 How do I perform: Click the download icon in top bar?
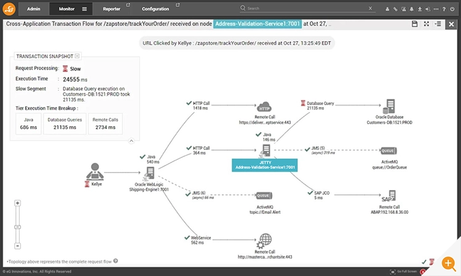click(x=420, y=9)
